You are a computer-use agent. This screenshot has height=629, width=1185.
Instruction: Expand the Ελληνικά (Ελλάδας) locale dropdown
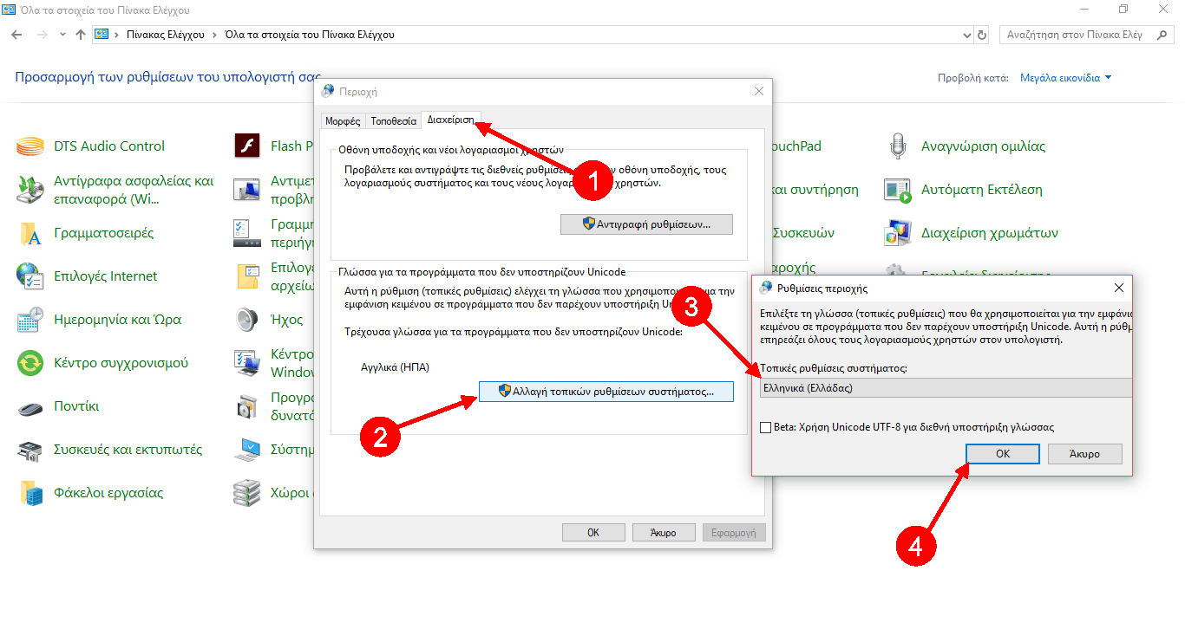tap(946, 388)
